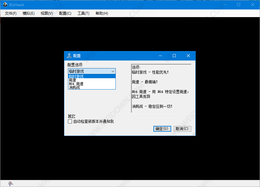Click the 取消(C) cancel button

point(182,129)
